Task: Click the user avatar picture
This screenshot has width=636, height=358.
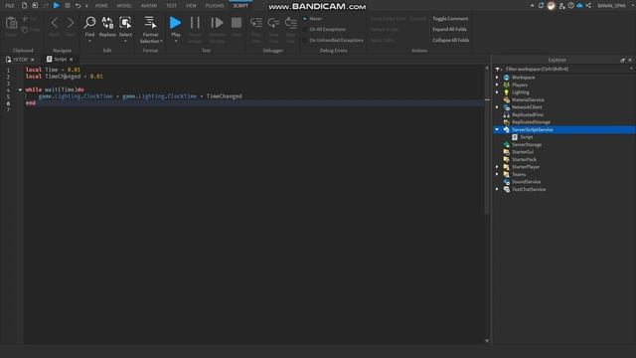Action: click(x=552, y=6)
